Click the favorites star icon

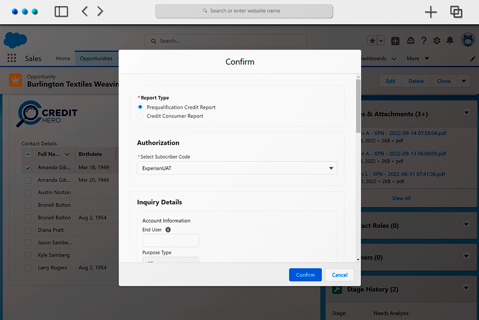(x=373, y=40)
